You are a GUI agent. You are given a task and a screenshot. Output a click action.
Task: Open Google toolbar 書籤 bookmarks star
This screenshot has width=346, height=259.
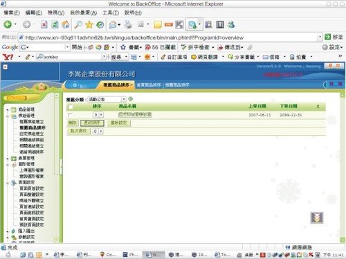[131, 47]
